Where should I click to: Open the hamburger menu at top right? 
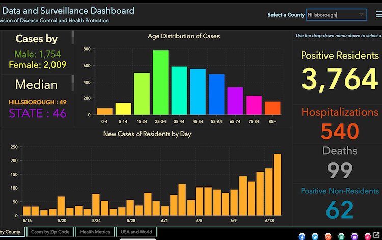click(x=379, y=15)
